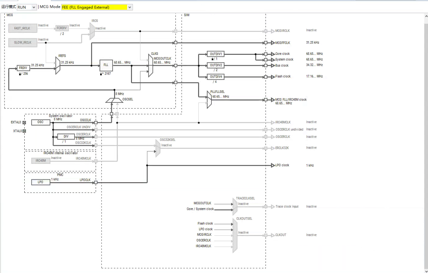The width and height of the screenshot is (428, 273).
Task: Select the IRC48M oscillator block
Action: point(41,160)
